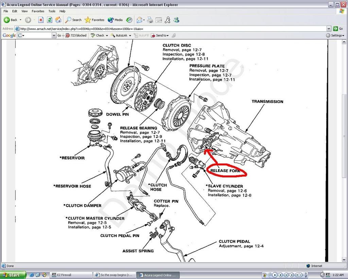Click the media toolbar play button in taskbar
The width and height of the screenshot is (348, 279).
pos(275,275)
